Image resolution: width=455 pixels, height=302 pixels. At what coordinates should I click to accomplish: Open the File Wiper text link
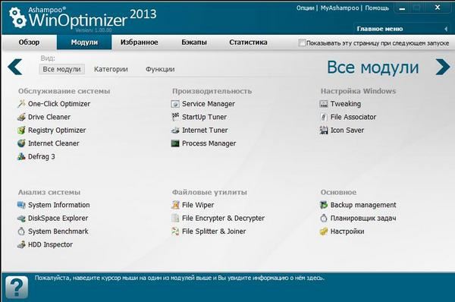coord(198,205)
